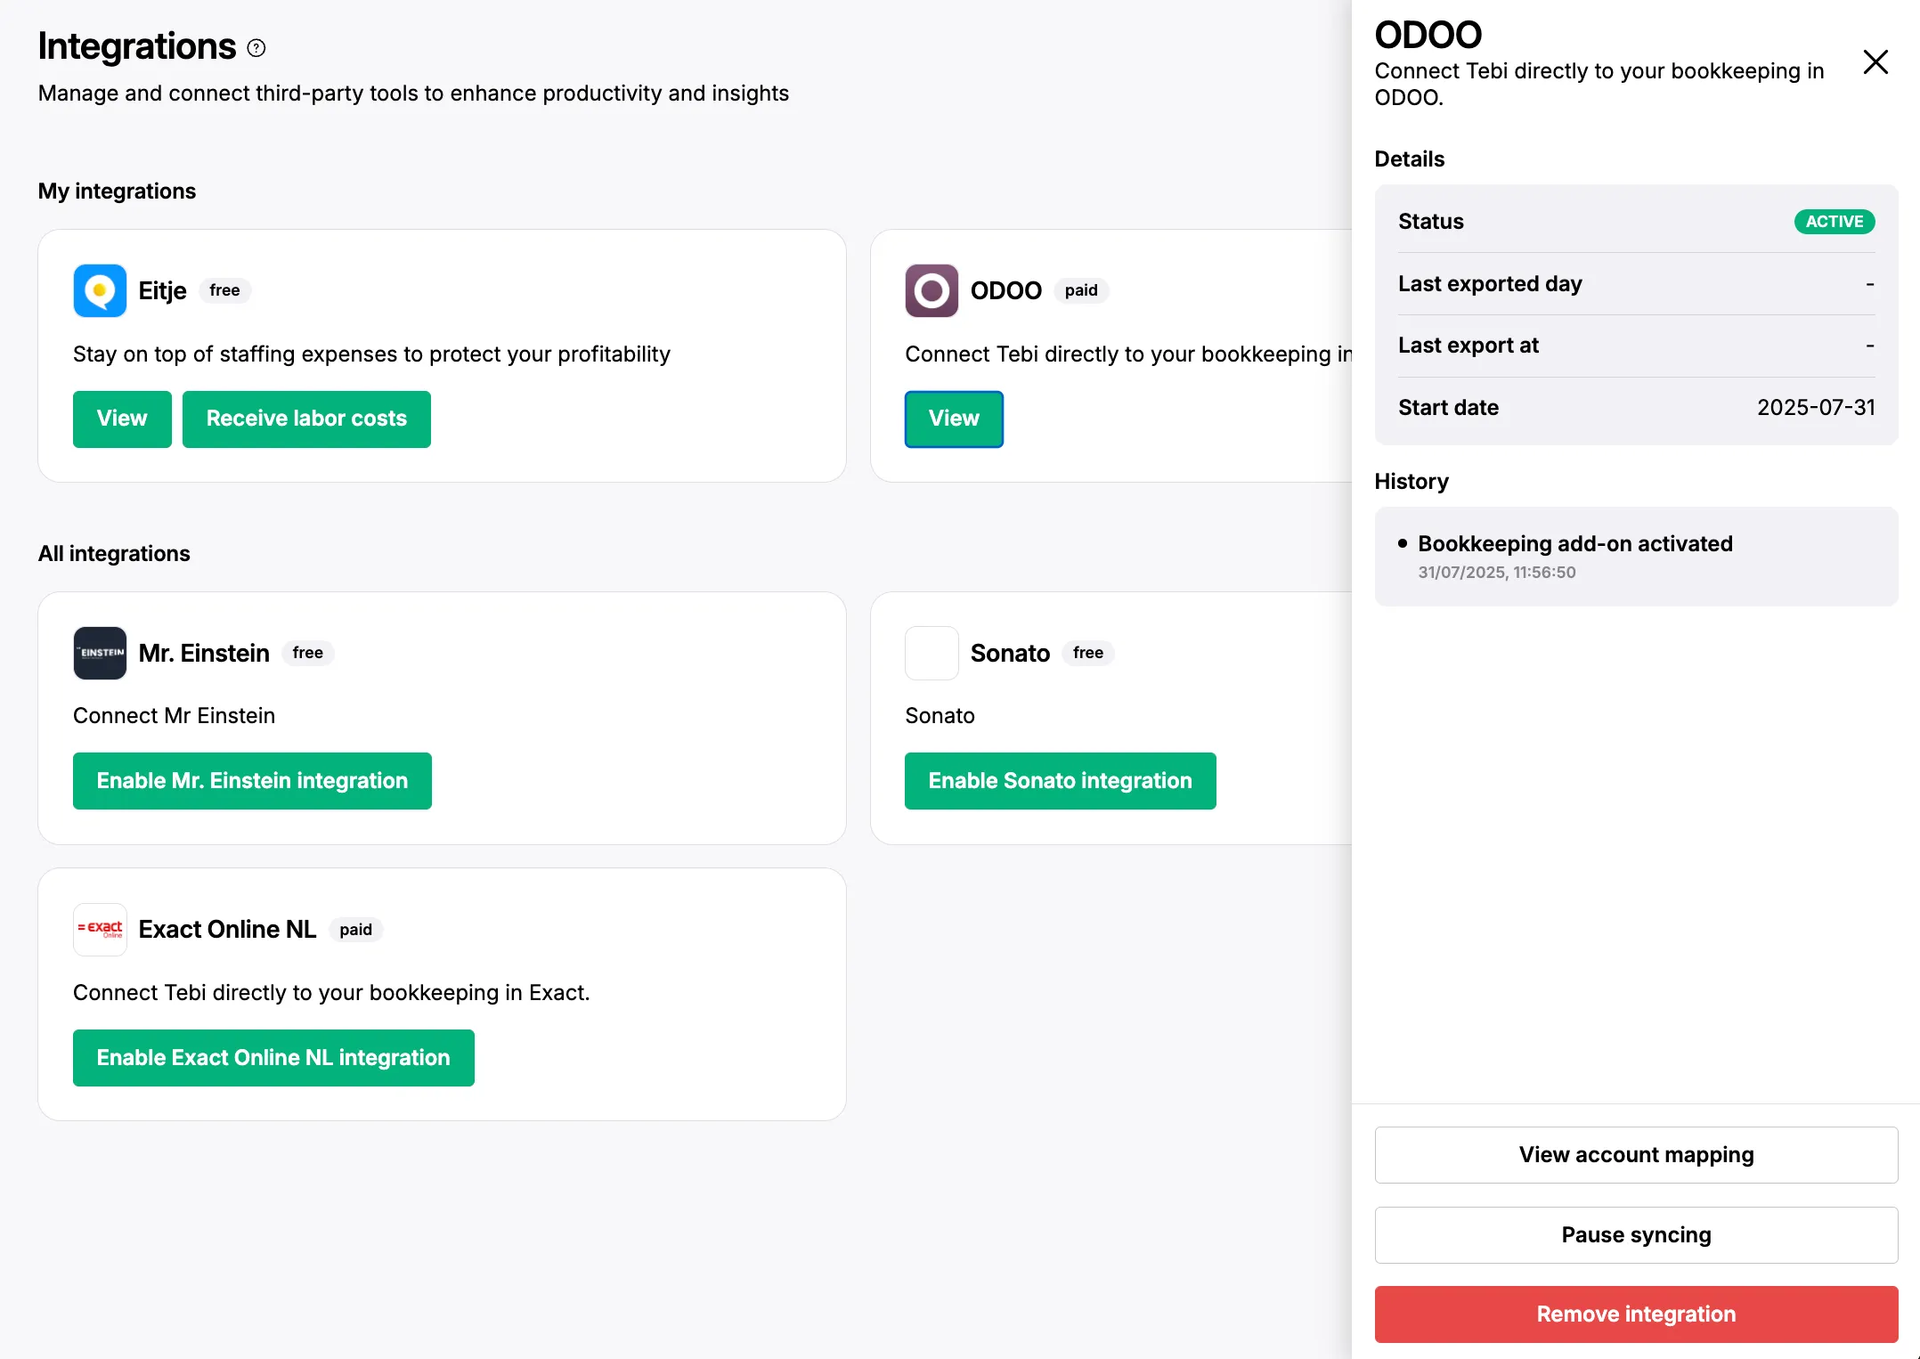This screenshot has height=1359, width=1920.
Task: Click the blank Sonato logo placeholder
Action: click(932, 653)
